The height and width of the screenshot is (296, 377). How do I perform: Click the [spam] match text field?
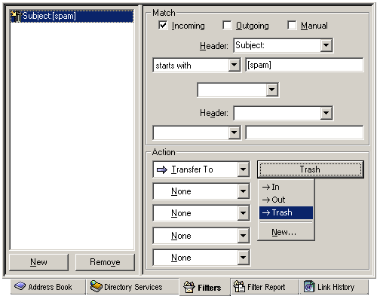[x=305, y=65]
